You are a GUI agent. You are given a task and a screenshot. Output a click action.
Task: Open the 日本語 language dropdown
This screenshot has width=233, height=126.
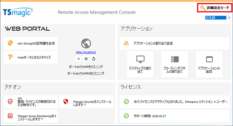pyautogui.click(x=218, y=18)
